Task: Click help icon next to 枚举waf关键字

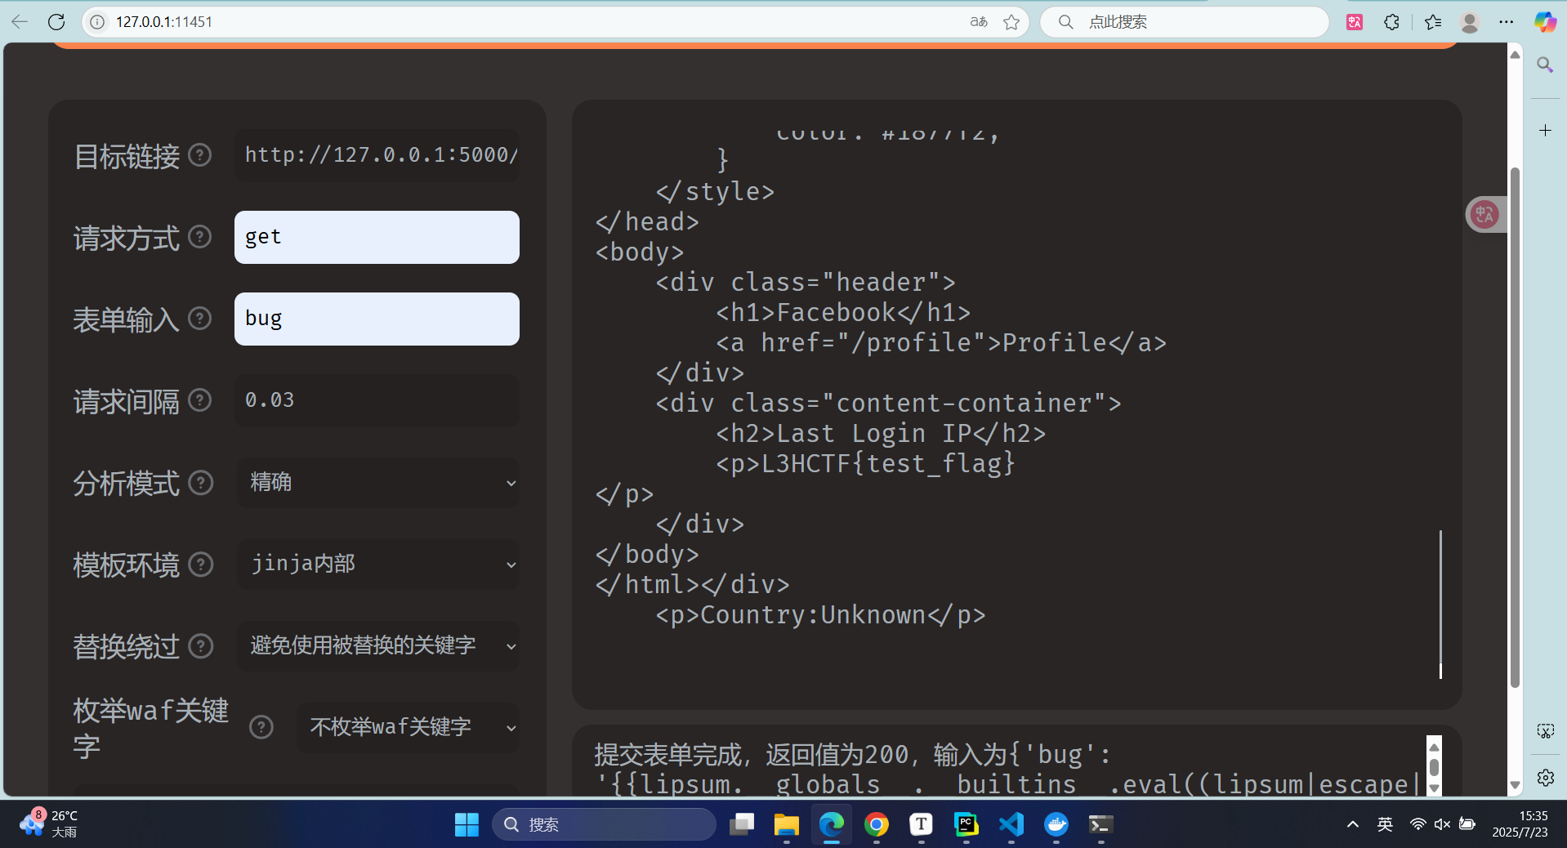Action: coord(261,727)
